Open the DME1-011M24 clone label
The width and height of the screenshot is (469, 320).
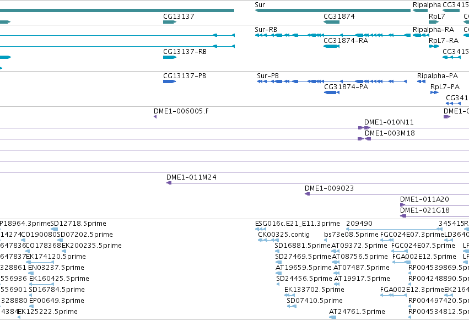[x=191, y=177]
